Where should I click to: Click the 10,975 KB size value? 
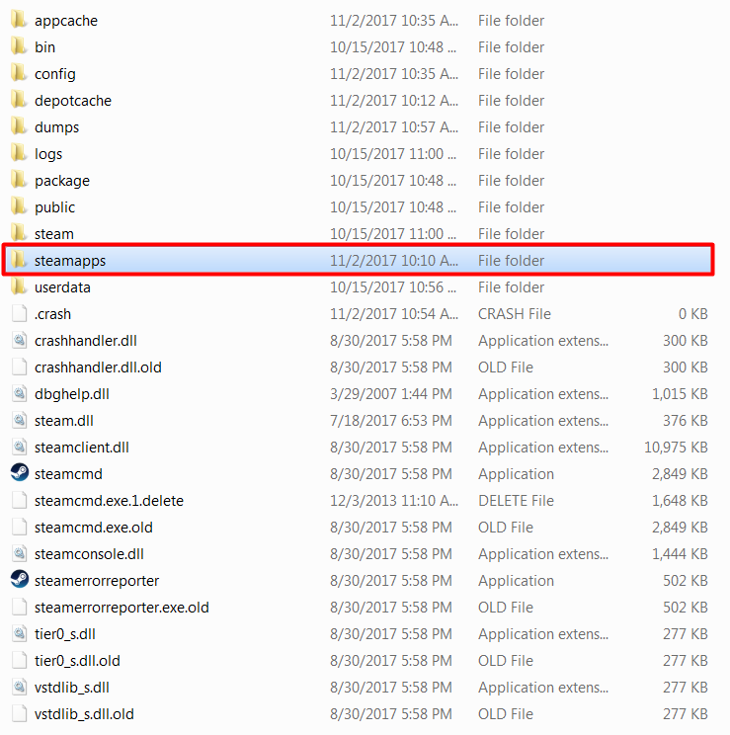(676, 448)
